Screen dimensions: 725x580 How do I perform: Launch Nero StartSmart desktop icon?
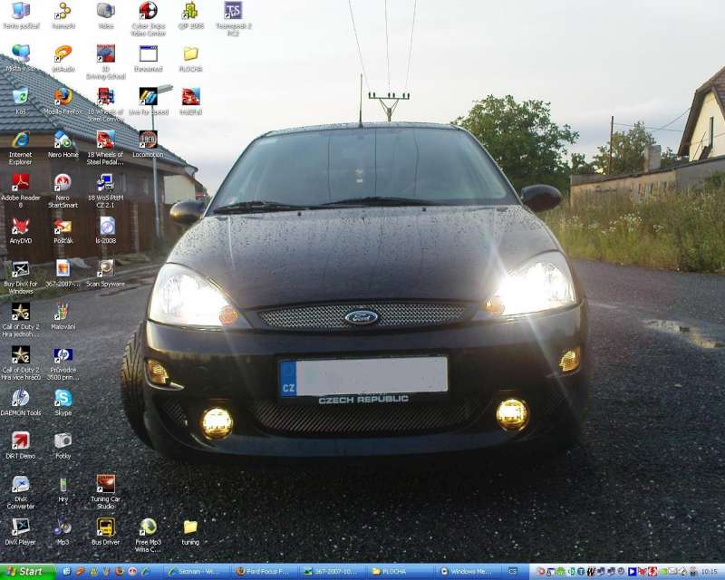tap(63, 183)
